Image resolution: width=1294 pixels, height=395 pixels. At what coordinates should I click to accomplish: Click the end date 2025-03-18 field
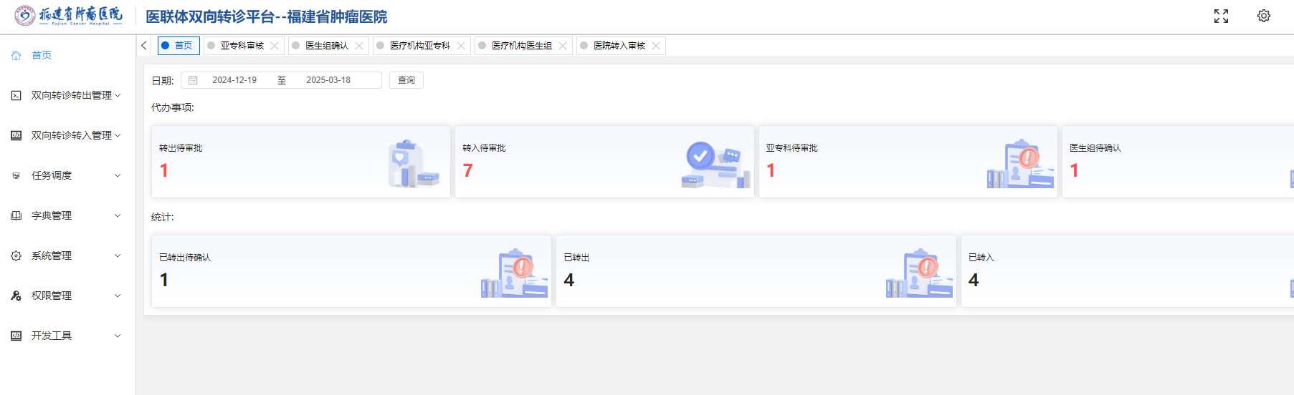pyautogui.click(x=328, y=80)
